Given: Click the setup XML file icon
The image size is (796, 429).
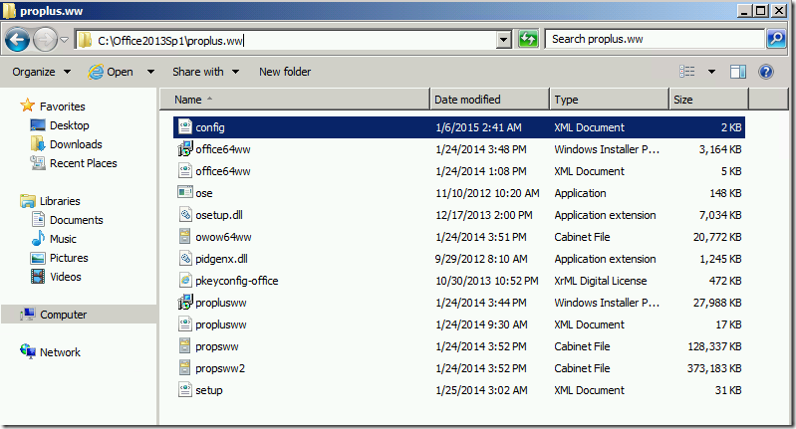Looking at the screenshot, I should [184, 390].
